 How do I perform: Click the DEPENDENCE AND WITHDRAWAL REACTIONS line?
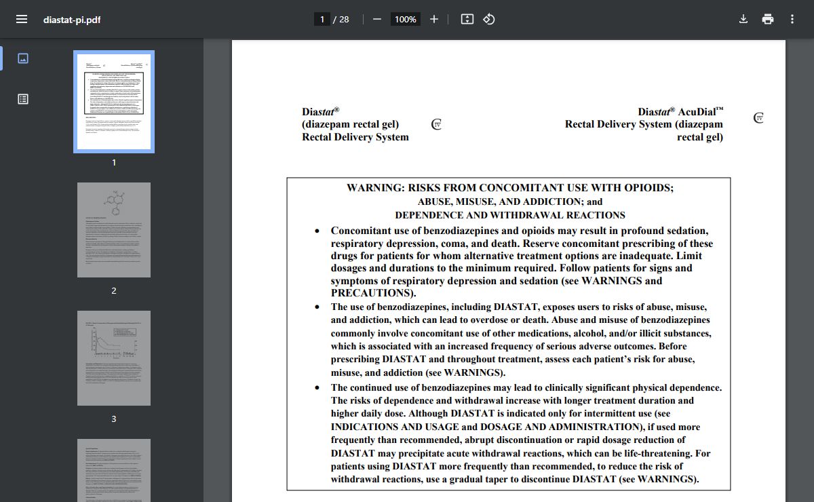pos(510,215)
